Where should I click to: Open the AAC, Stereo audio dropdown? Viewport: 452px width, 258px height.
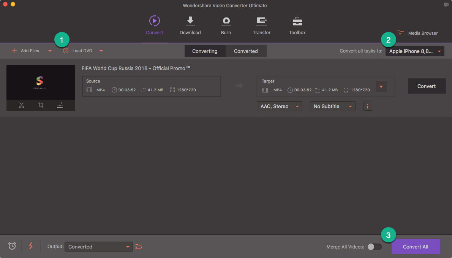pos(279,106)
